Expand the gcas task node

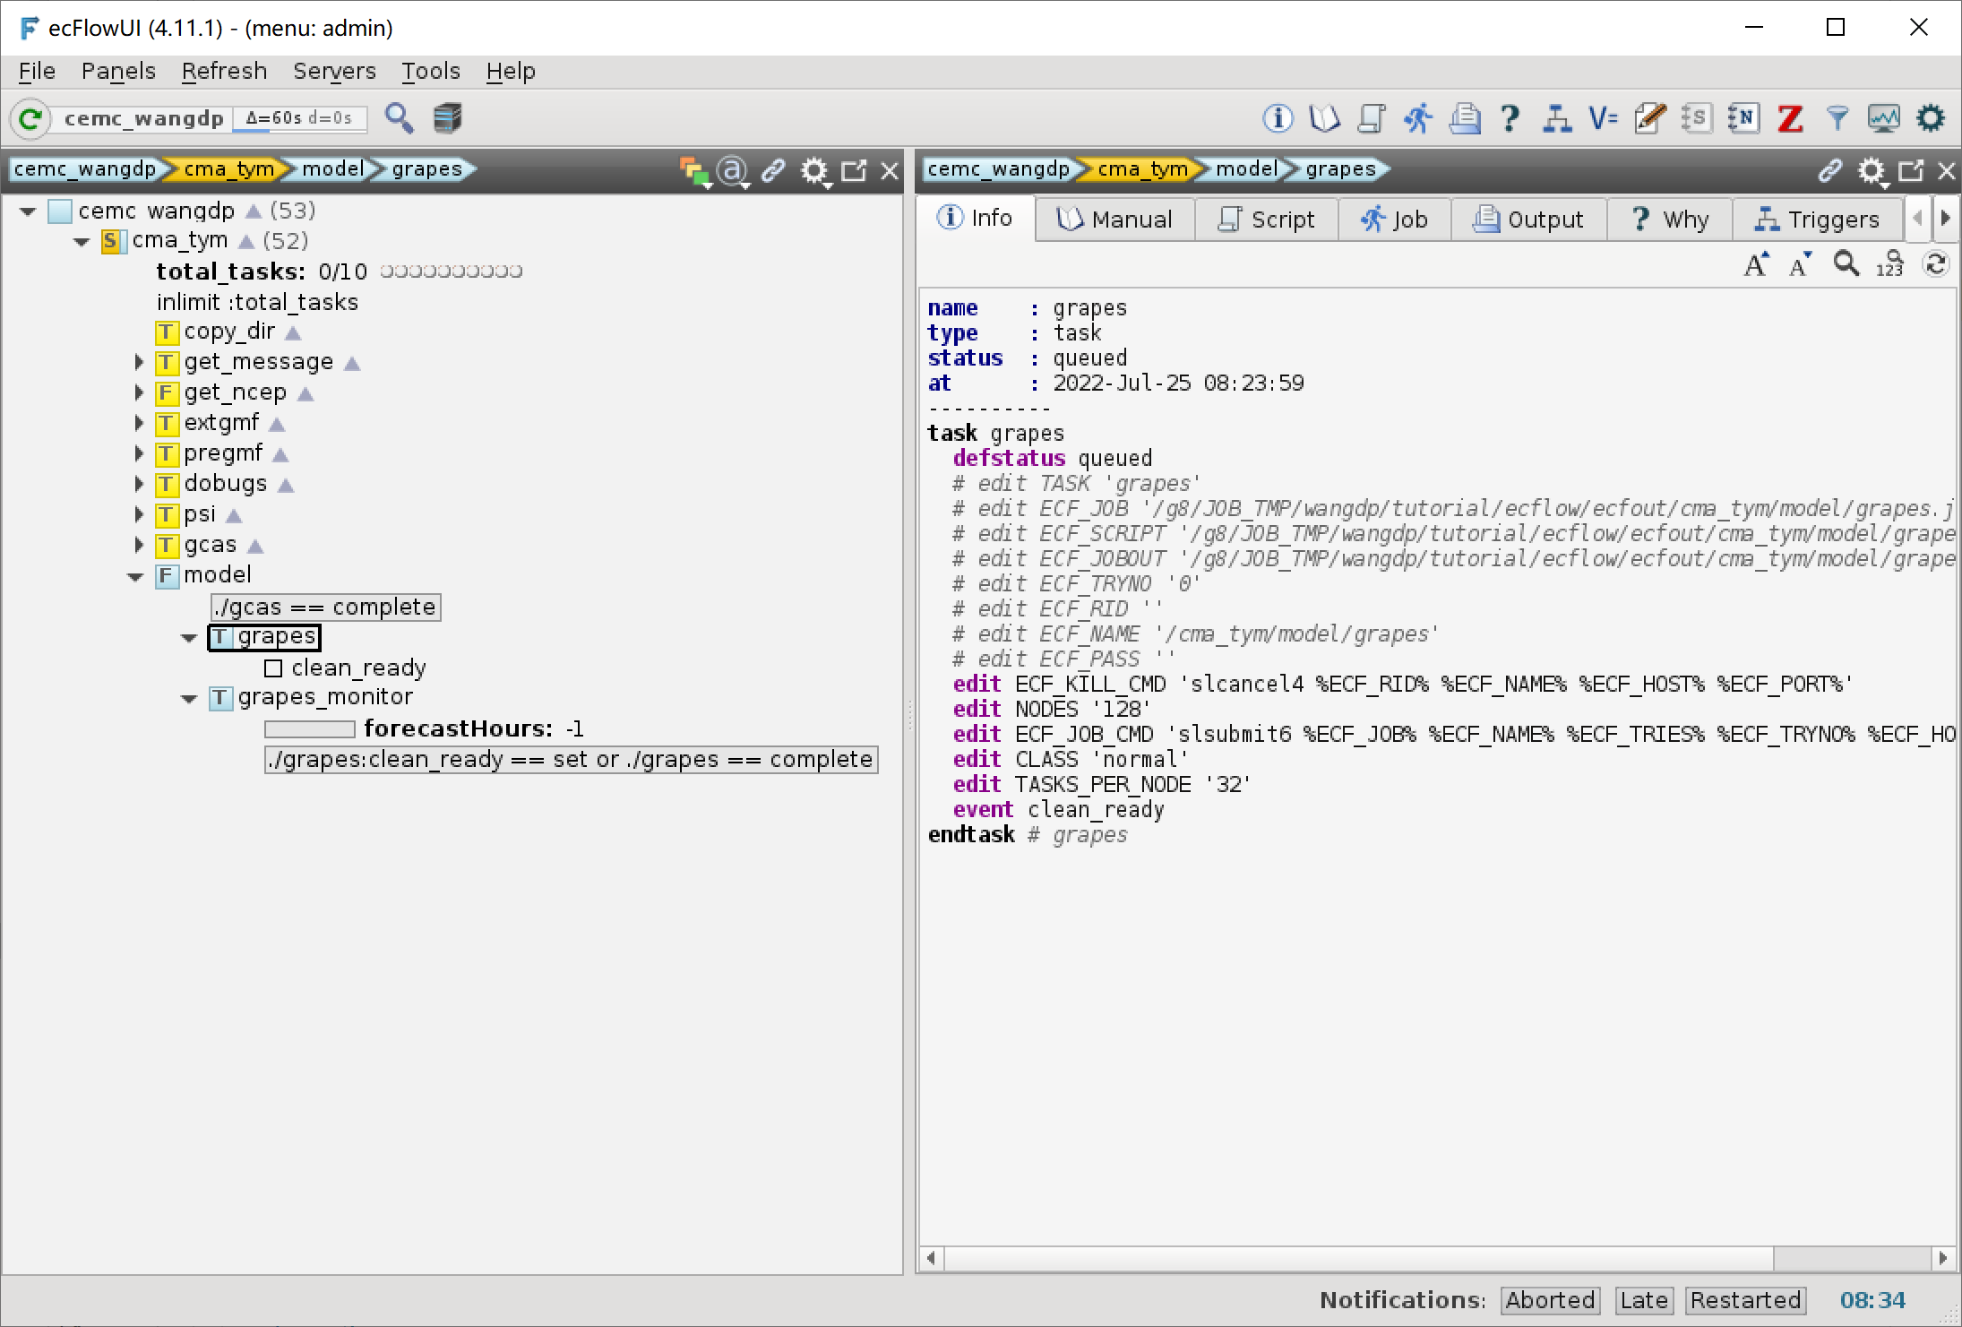click(139, 545)
